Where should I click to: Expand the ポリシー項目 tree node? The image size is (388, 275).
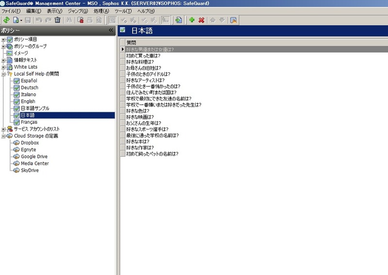3,39
